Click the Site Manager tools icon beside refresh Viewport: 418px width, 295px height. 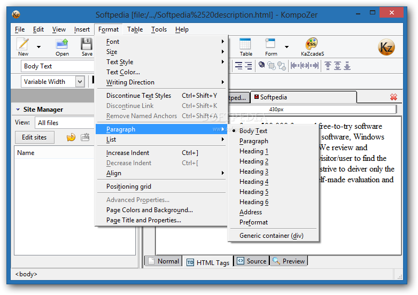pos(85,137)
